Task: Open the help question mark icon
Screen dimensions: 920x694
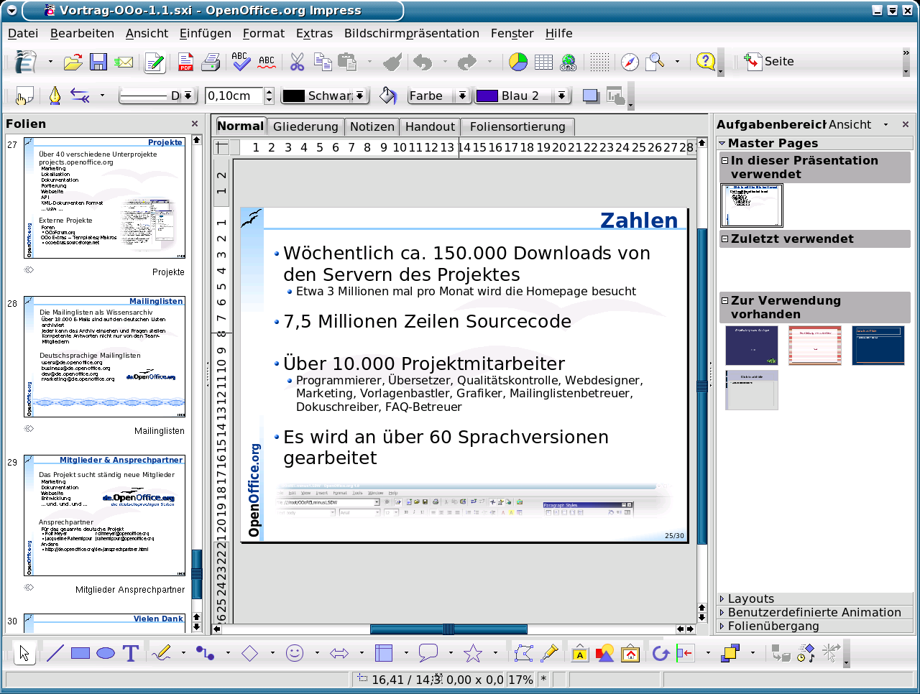Action: [706, 62]
